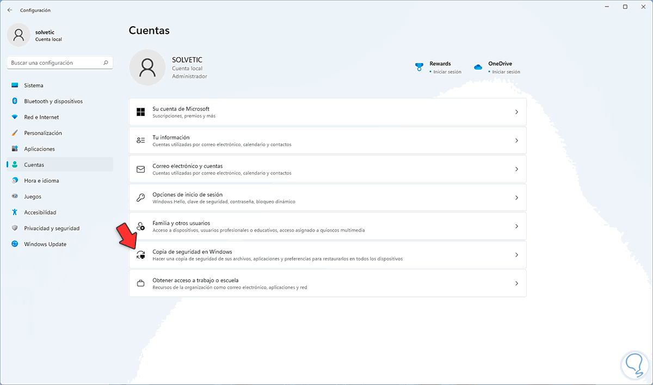Open Obtener acceso a trabajo o escuela
The width and height of the screenshot is (653, 385).
tap(328, 283)
